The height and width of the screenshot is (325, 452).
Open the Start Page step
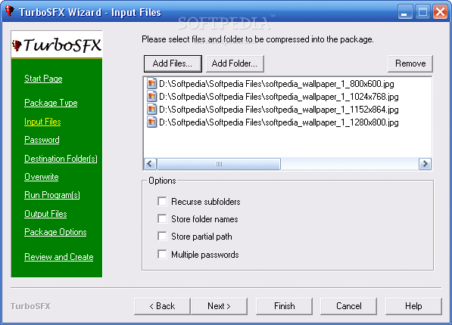tap(43, 79)
